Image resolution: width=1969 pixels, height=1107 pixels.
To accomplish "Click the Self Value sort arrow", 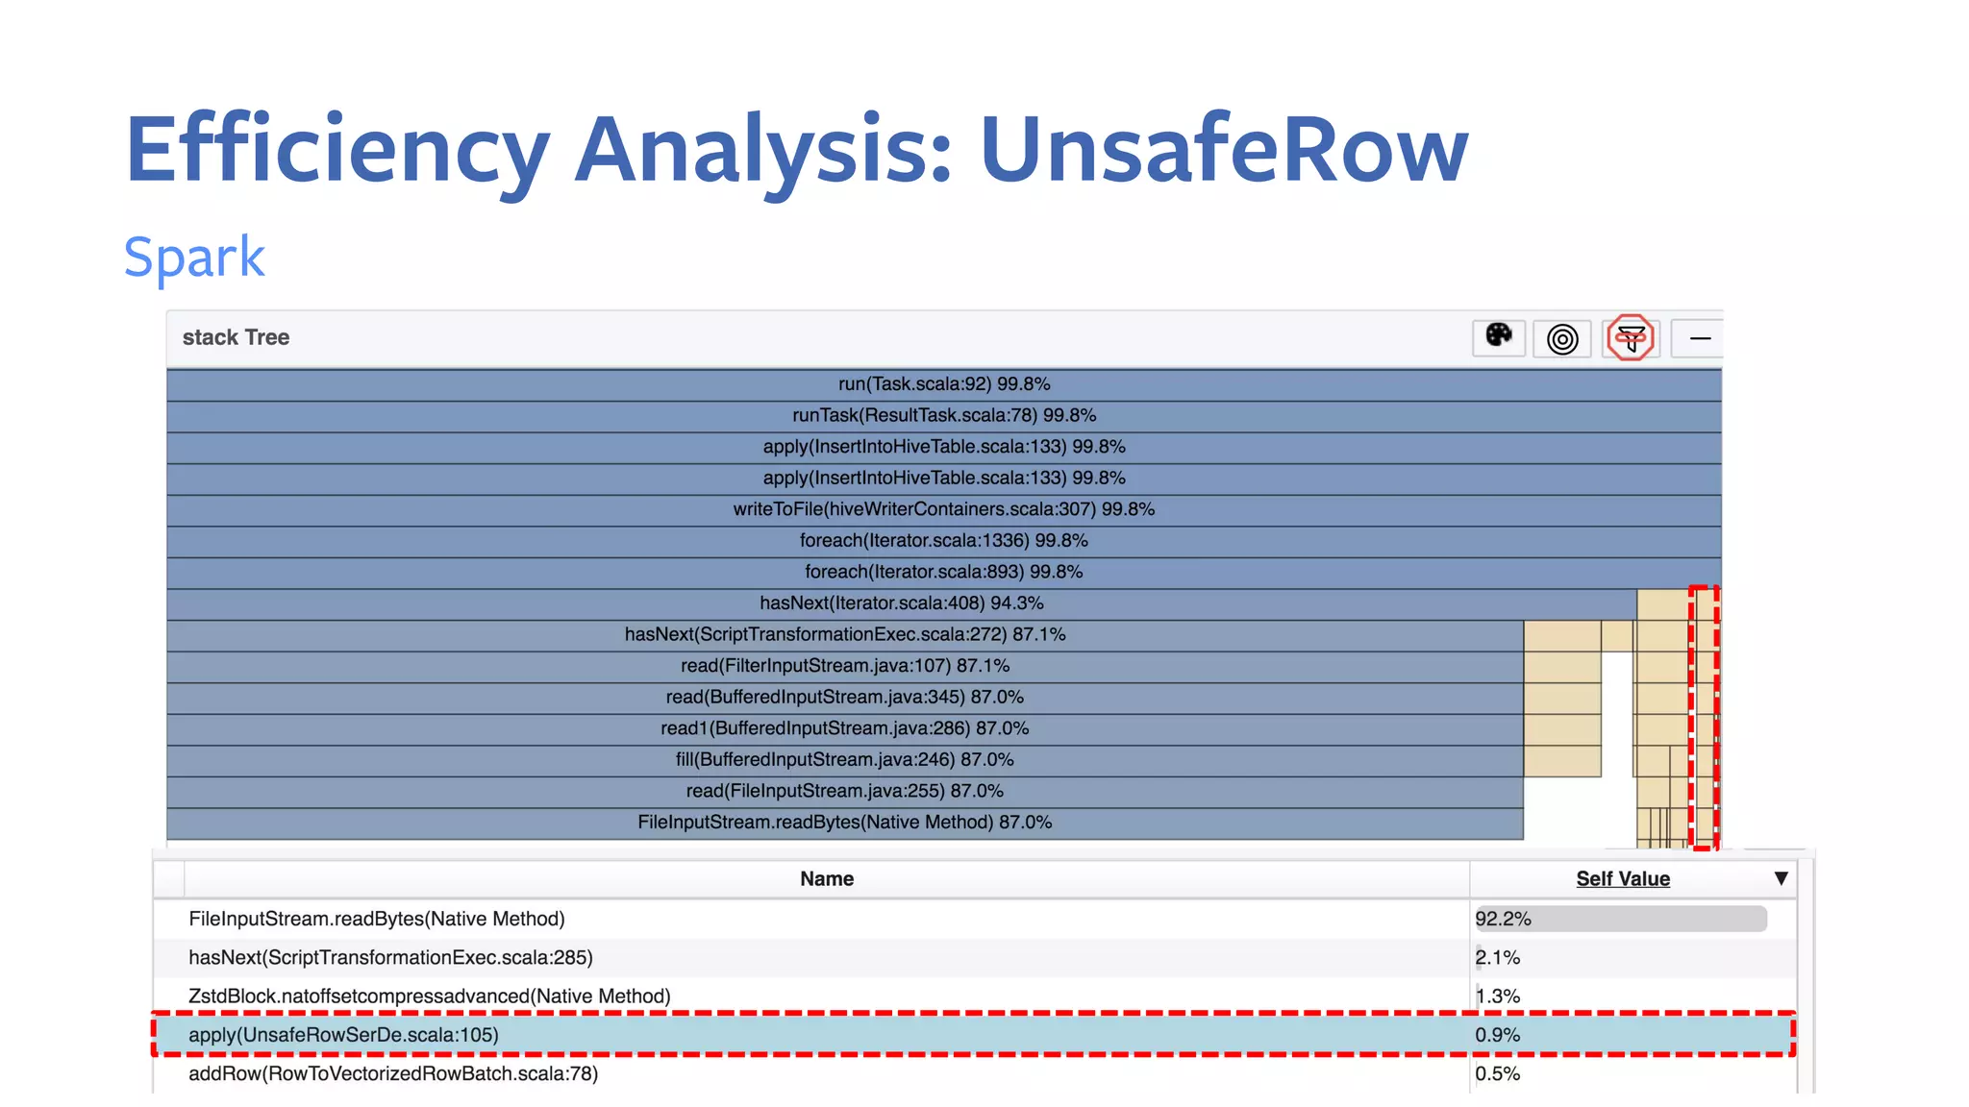I will point(1781,878).
